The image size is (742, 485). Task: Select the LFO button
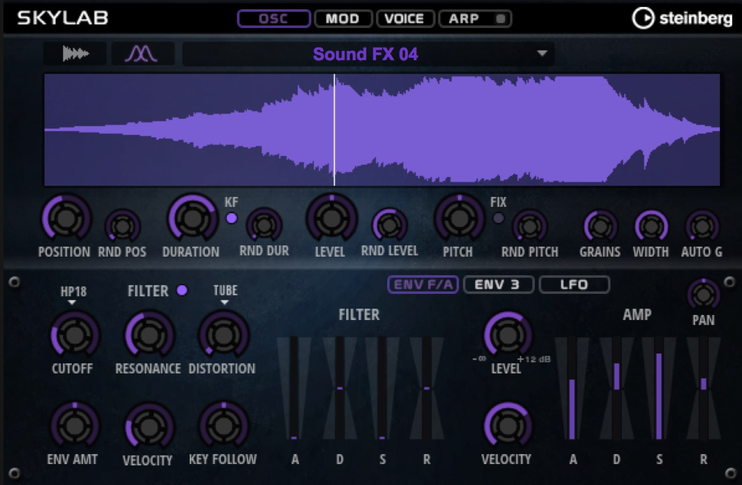pos(574,285)
